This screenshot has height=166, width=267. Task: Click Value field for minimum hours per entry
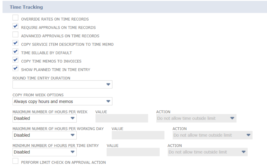tap(133, 152)
